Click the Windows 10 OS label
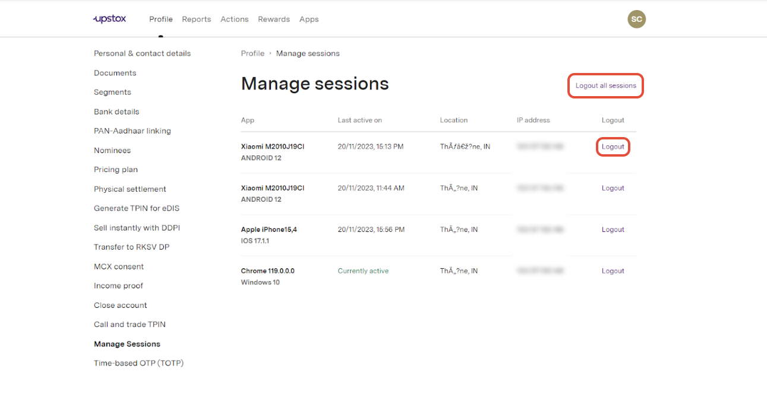The height and width of the screenshot is (404, 767). 260,282
